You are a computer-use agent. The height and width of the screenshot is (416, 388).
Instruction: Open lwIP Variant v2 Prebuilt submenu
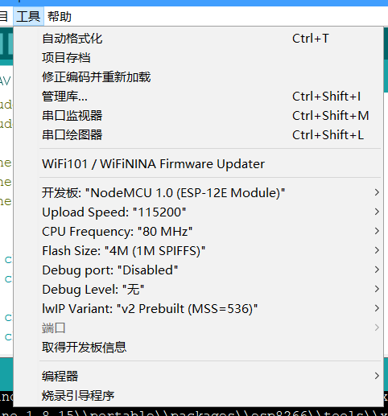click(x=198, y=309)
